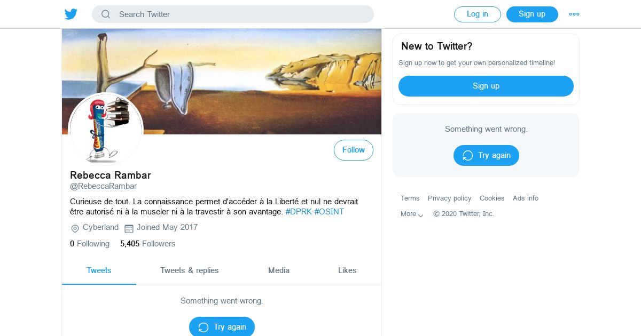Viewport: 641px width, 336px height.
Task: Open the Dali painting header image
Action: click(222, 82)
